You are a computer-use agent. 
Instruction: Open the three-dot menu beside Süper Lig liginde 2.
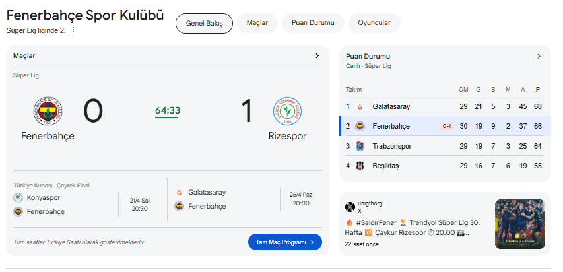tap(73, 30)
